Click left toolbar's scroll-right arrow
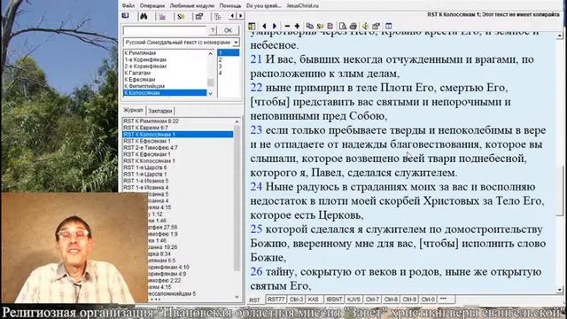The height and width of the screenshot is (319, 567). tap(240, 16)
